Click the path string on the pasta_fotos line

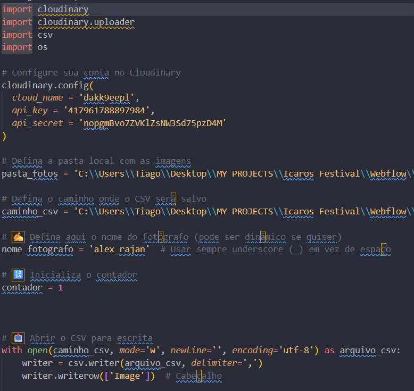click(x=244, y=174)
